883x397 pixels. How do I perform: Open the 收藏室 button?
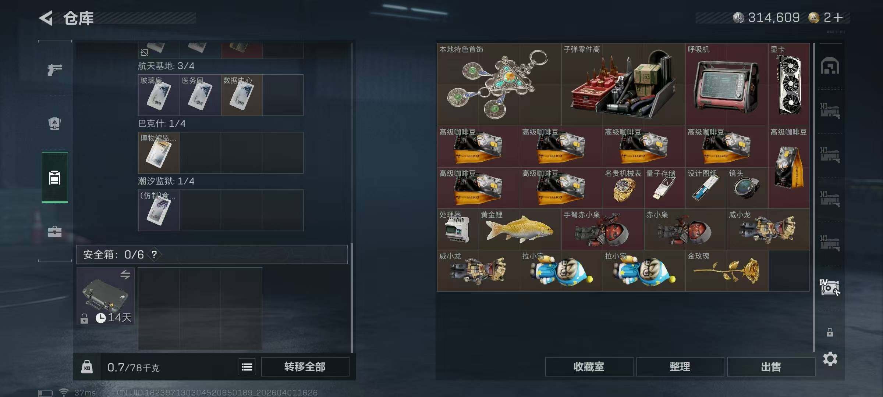589,366
